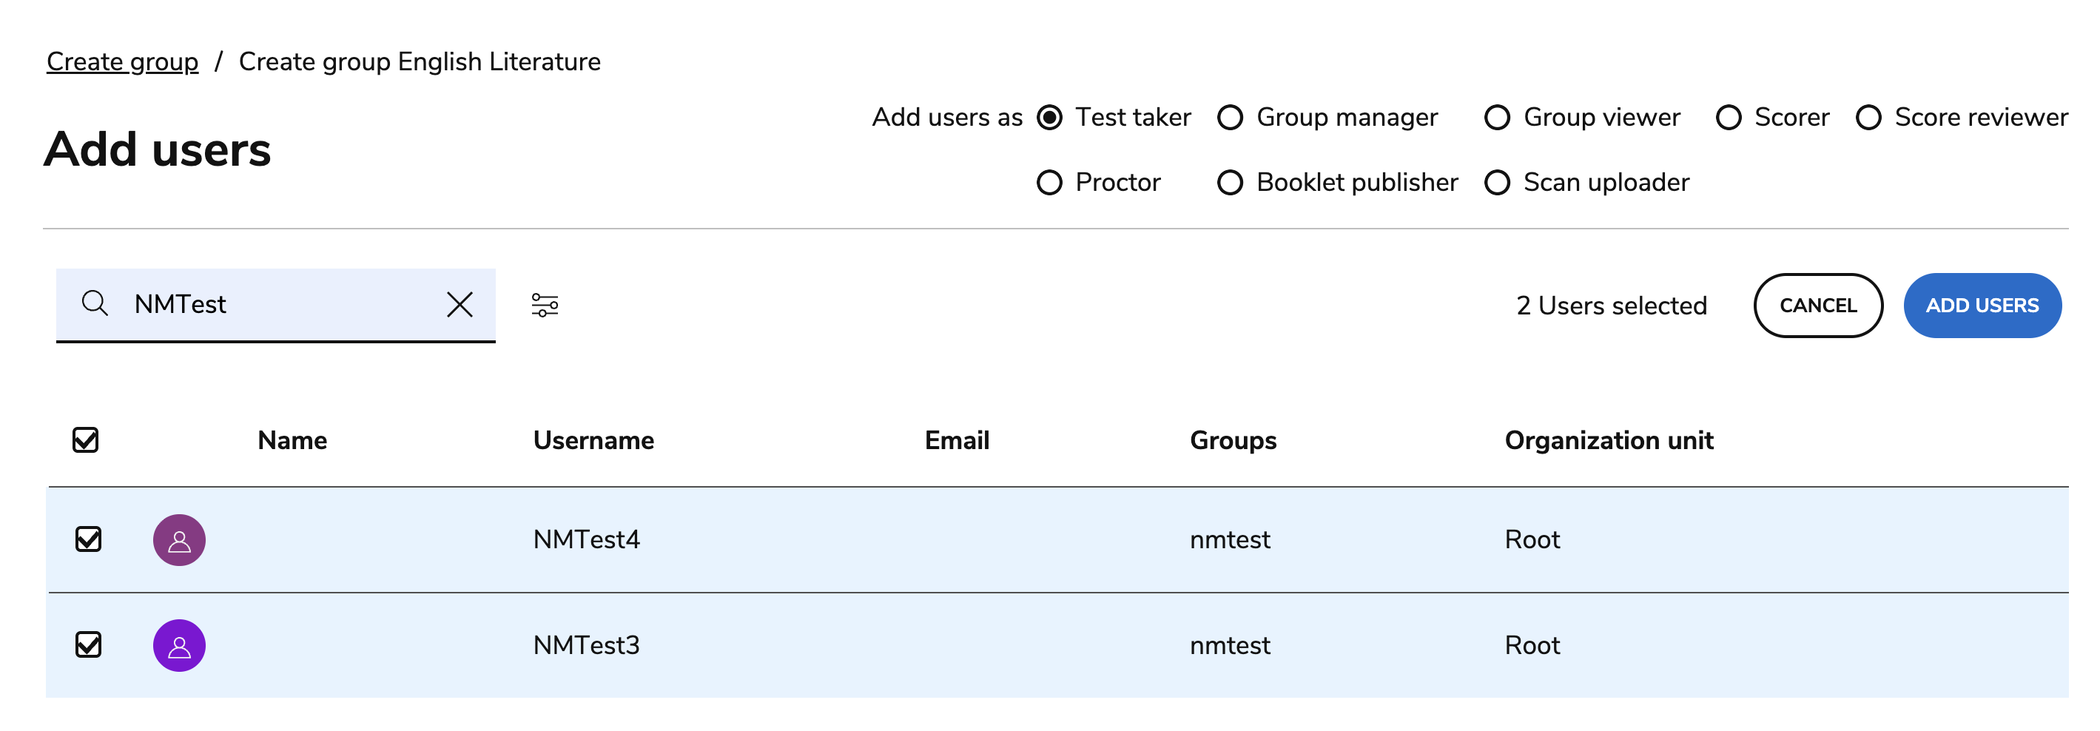Click NMTest4 user avatar icon
Image resolution: width=2100 pixels, height=731 pixels.
click(x=179, y=539)
